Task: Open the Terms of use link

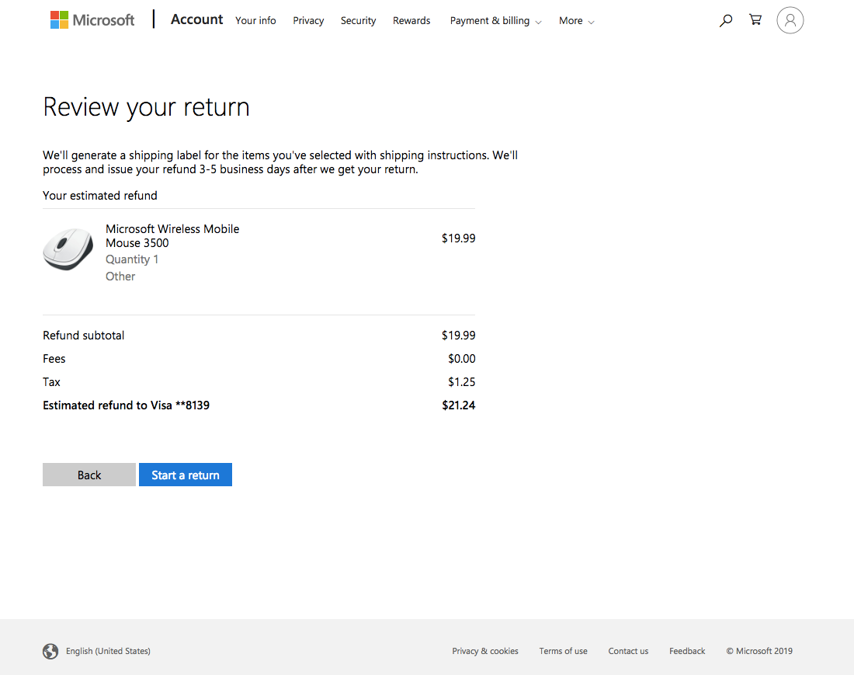Action: click(563, 651)
